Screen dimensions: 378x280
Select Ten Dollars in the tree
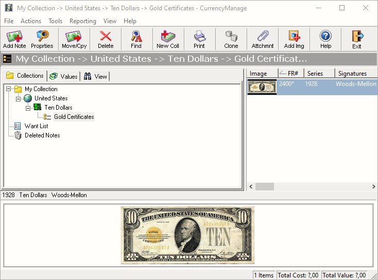pyautogui.click(x=58, y=108)
